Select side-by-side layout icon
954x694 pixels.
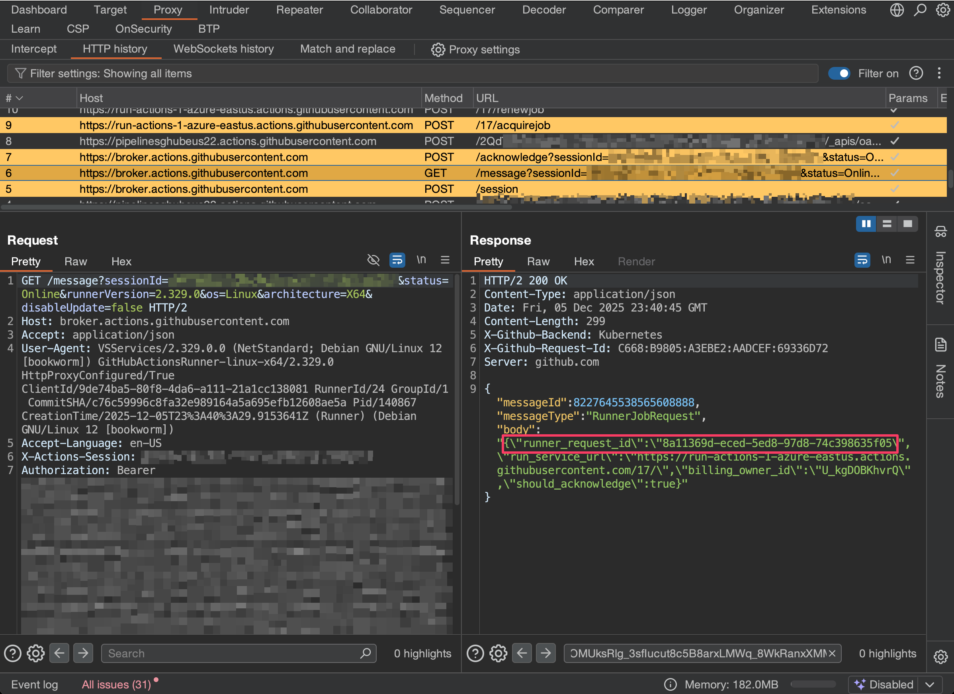tap(866, 224)
